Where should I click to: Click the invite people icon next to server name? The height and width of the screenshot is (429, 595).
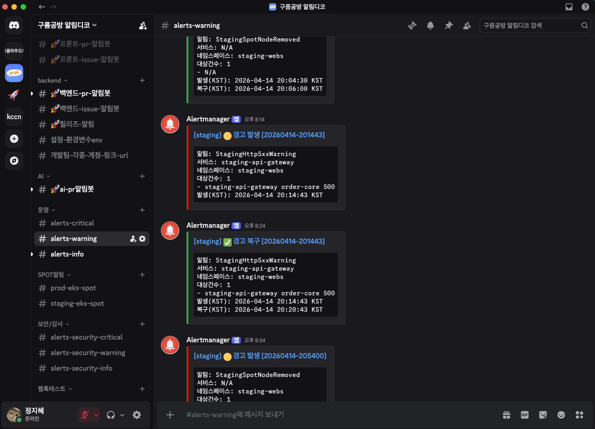(x=143, y=26)
